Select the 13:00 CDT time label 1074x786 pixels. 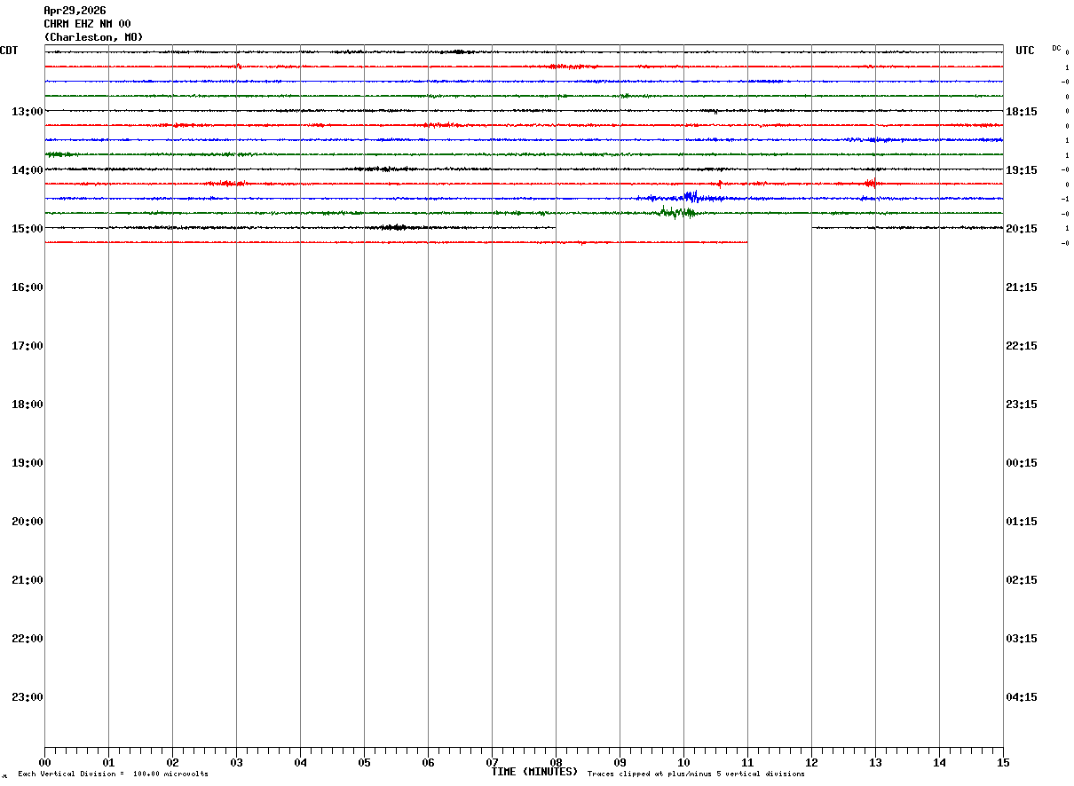(x=28, y=111)
